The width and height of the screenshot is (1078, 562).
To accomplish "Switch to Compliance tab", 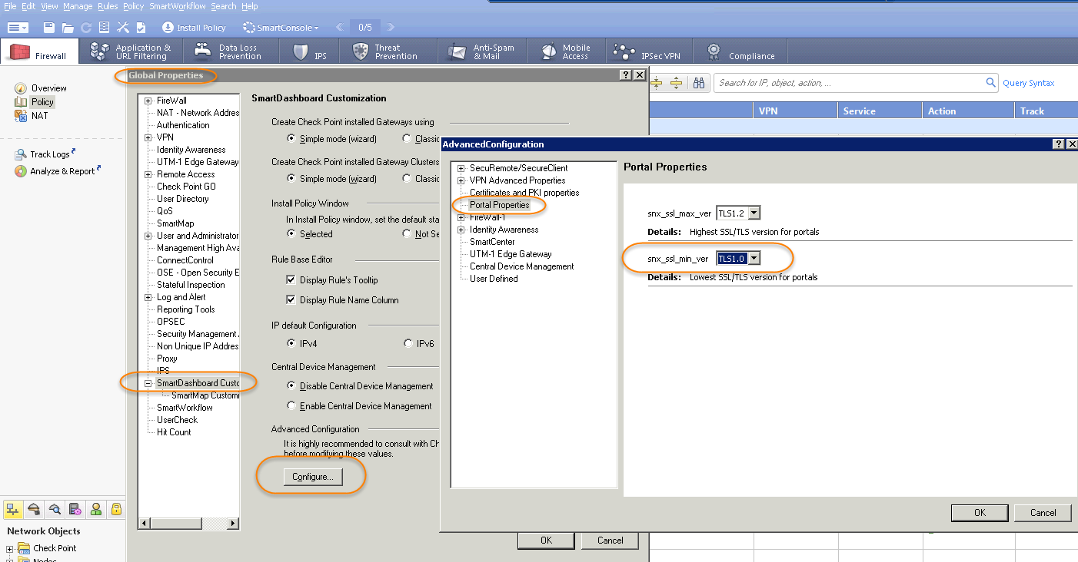I will pos(741,51).
